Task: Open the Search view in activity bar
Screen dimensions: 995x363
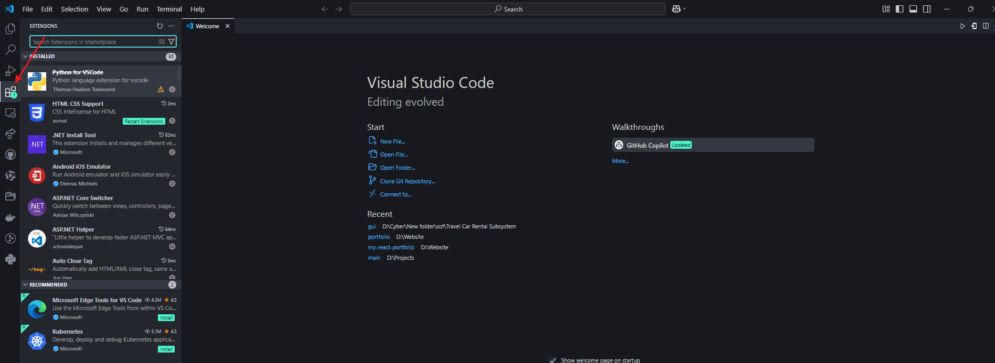Action: (x=10, y=50)
